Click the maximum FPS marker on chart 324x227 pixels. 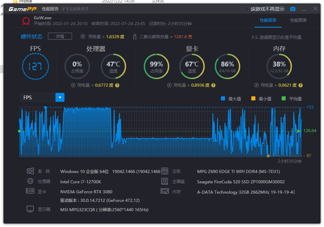click(45, 107)
